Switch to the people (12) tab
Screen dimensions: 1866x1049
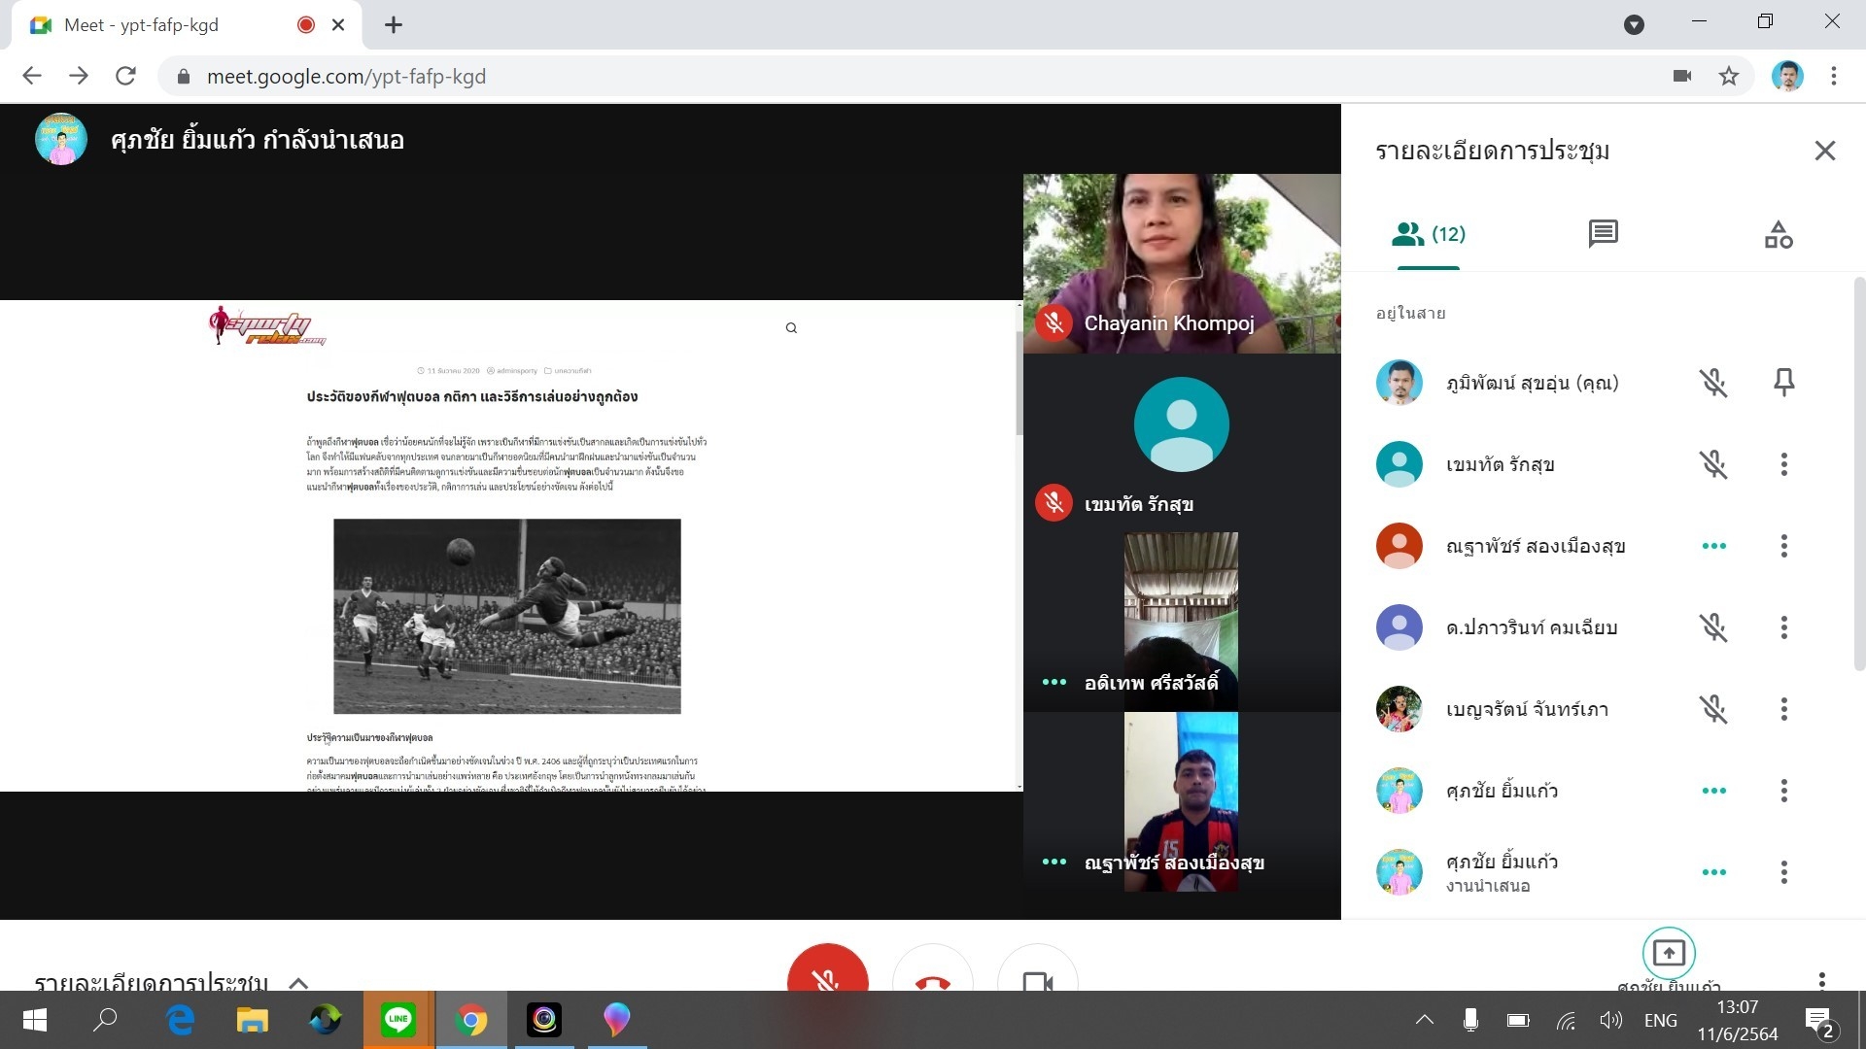tap(1428, 234)
